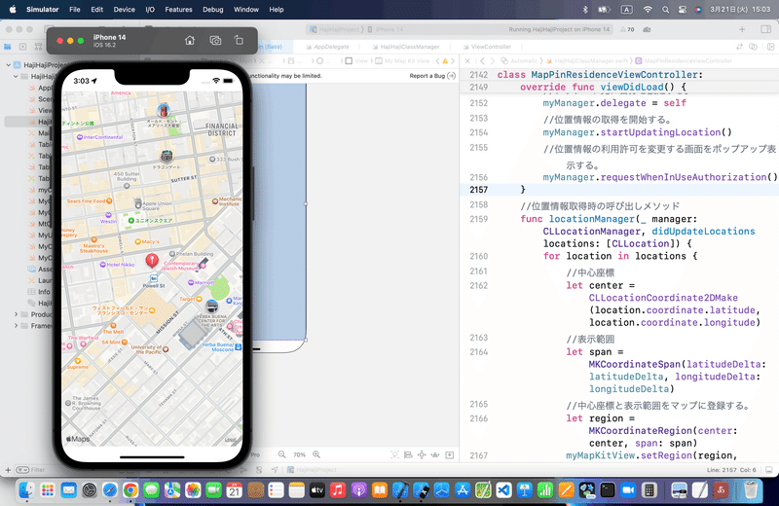
Task: Open the I/O menu
Action: coord(150,10)
